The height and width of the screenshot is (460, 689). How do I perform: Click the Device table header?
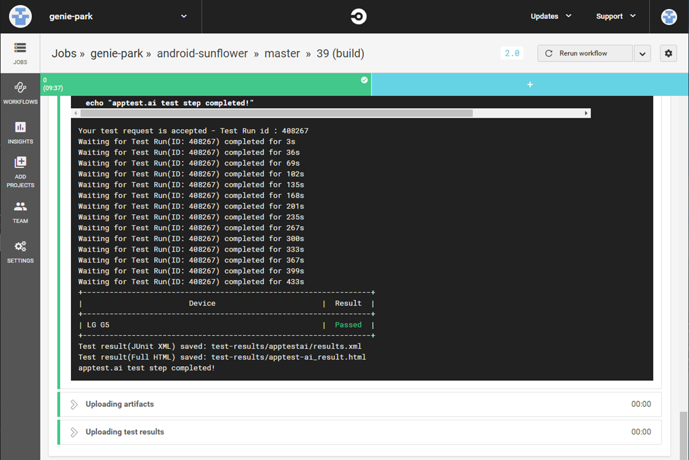click(x=202, y=303)
